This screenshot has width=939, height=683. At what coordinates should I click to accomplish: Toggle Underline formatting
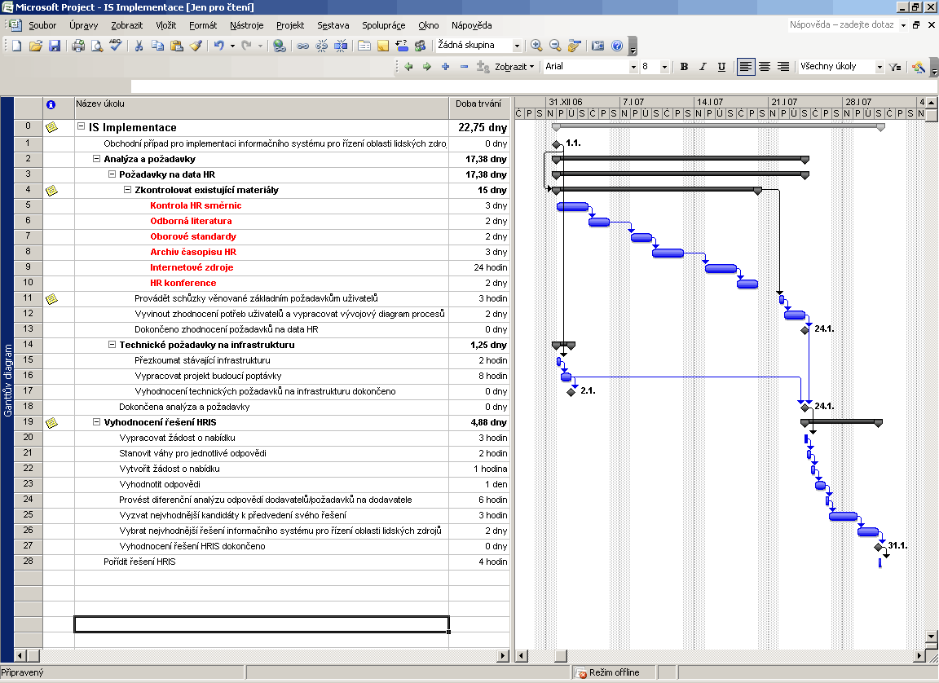coord(721,67)
